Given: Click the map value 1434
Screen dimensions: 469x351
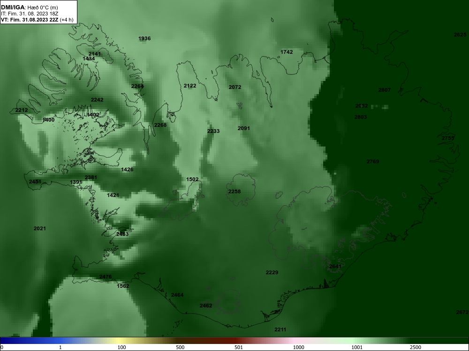Looking at the screenshot, I should (x=89, y=59).
